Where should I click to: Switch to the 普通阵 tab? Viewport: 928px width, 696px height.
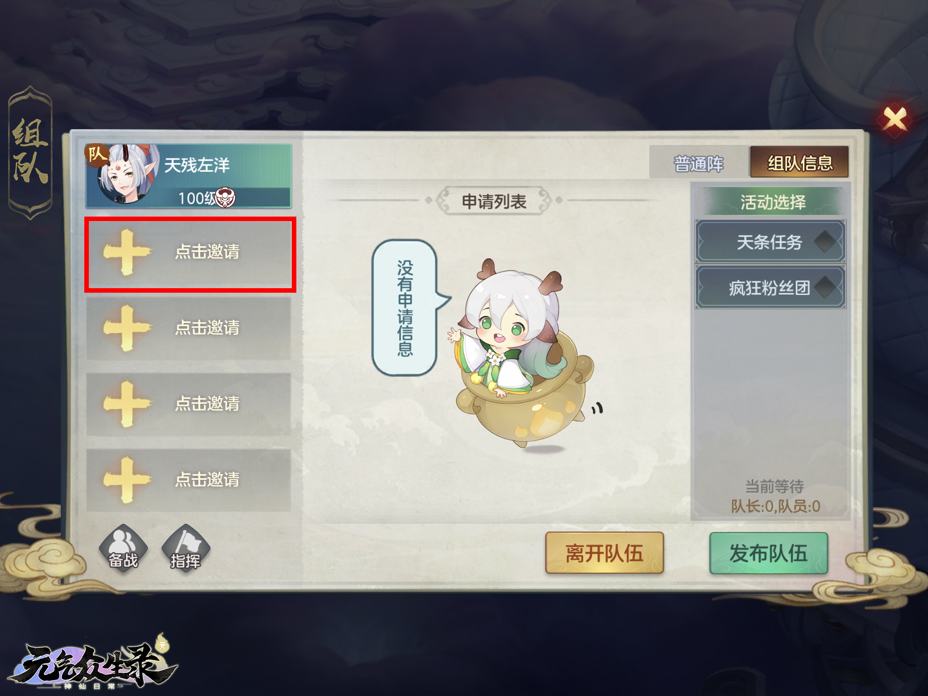[x=699, y=163]
